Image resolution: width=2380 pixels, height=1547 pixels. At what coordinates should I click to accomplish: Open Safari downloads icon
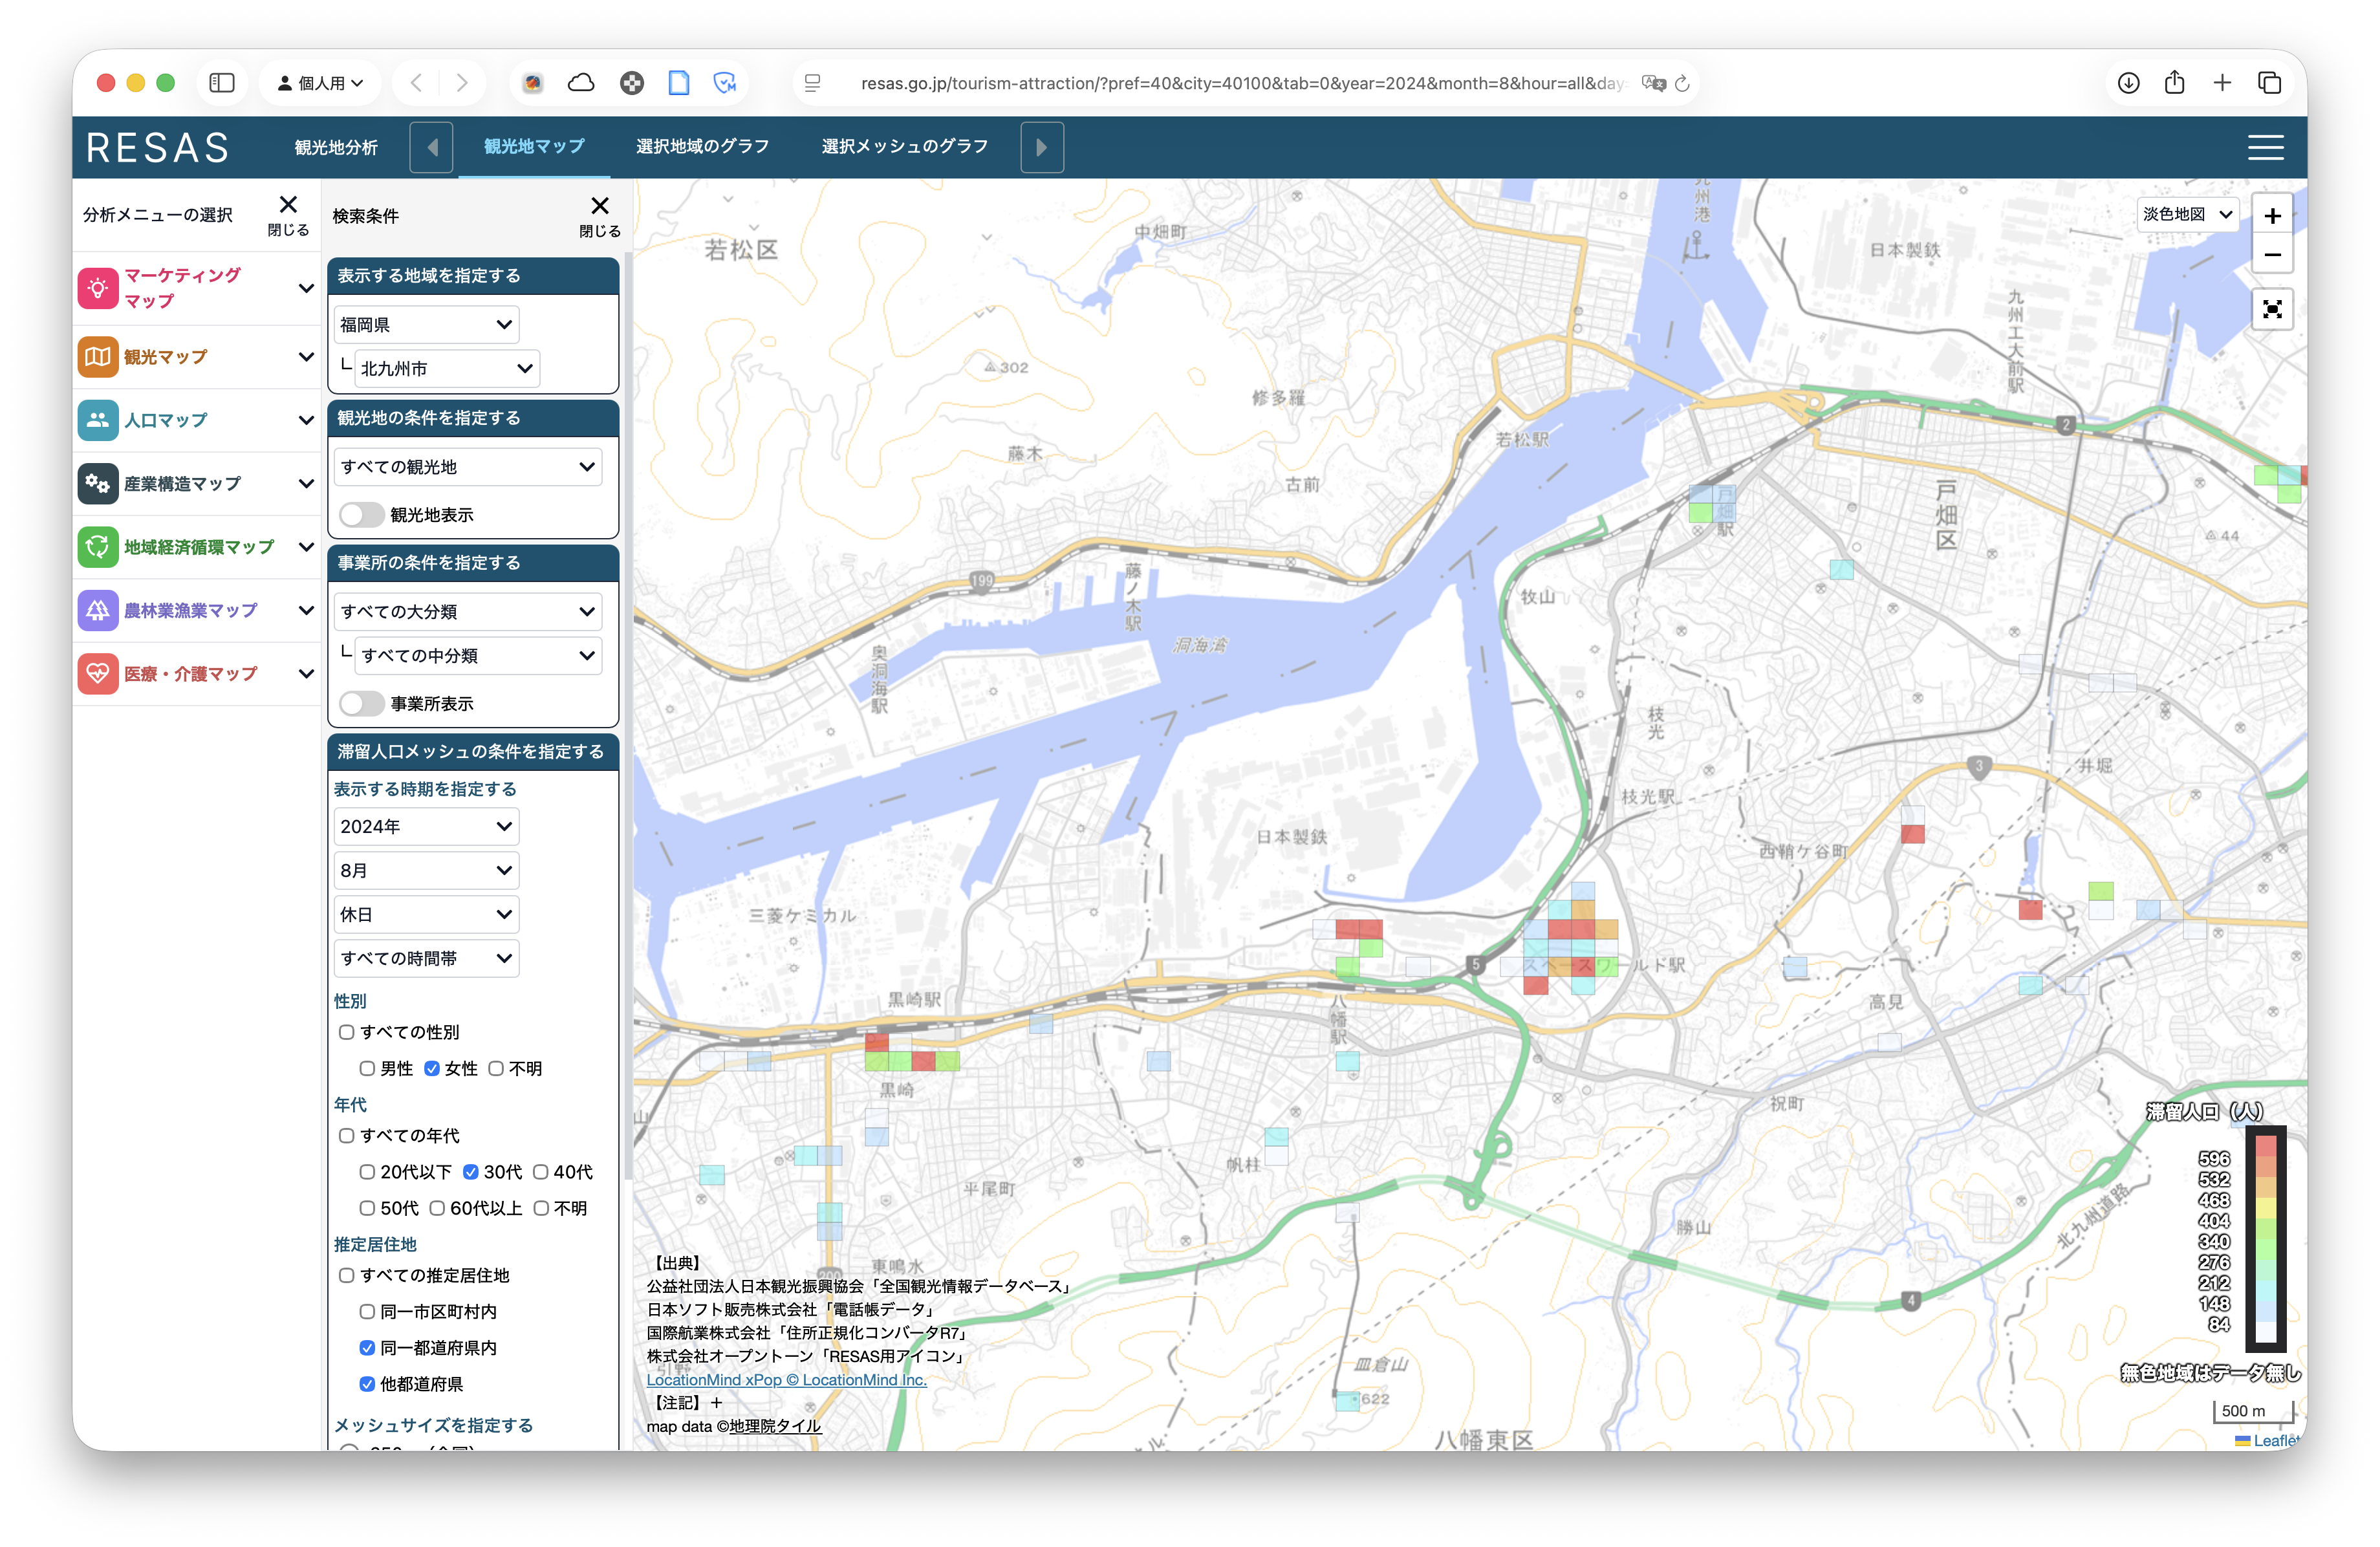[2128, 83]
